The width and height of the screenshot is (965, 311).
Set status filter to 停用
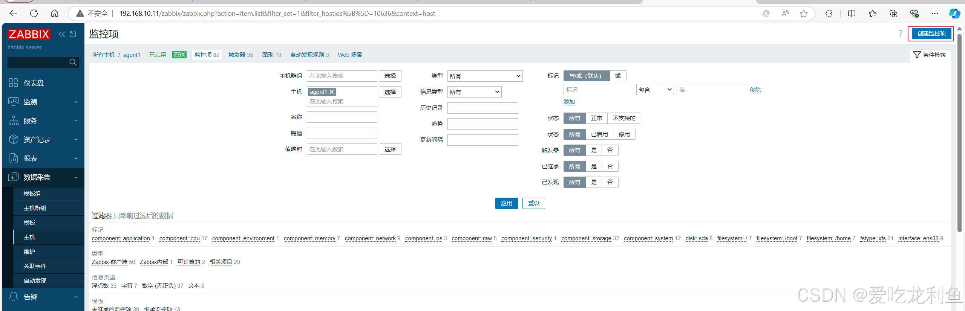(624, 134)
